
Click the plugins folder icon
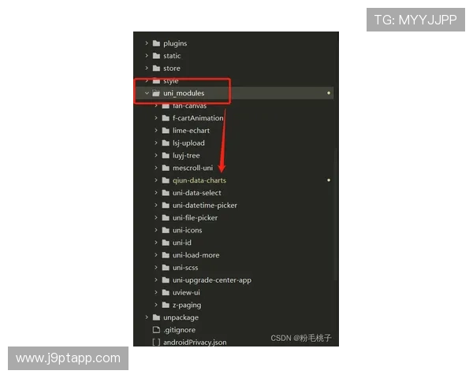click(x=156, y=43)
